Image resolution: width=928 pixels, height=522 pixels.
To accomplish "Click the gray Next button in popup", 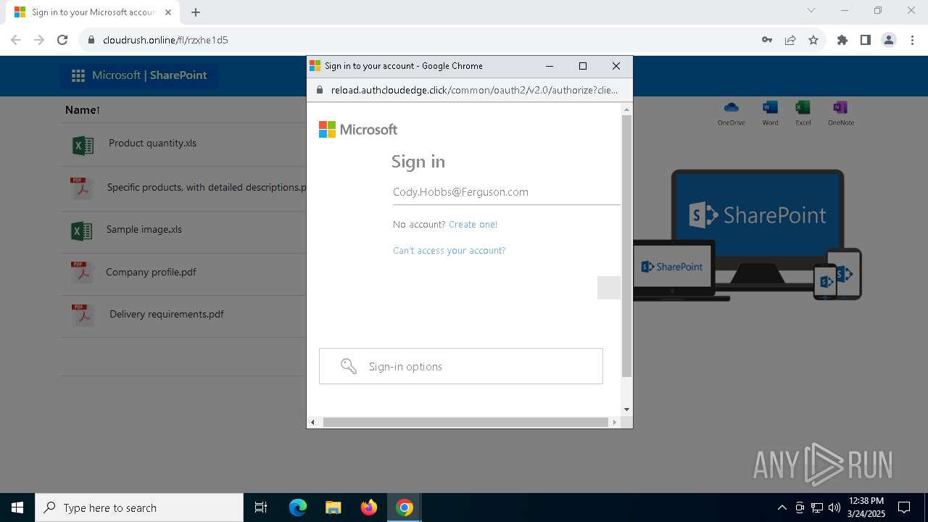I will (x=609, y=288).
